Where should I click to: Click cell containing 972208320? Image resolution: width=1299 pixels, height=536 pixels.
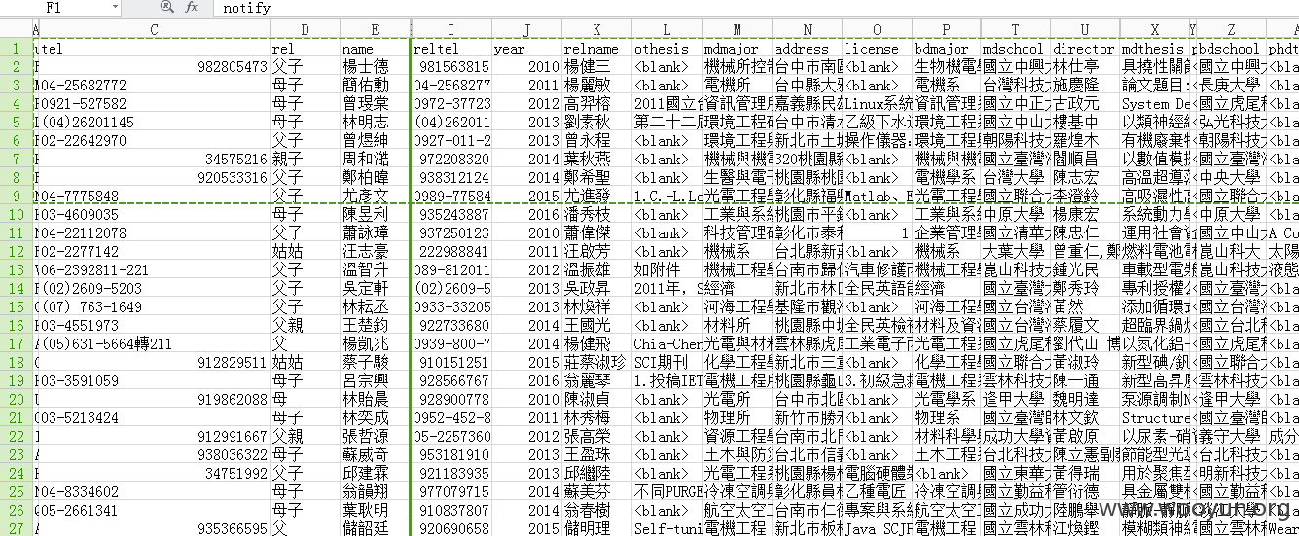pos(451,159)
